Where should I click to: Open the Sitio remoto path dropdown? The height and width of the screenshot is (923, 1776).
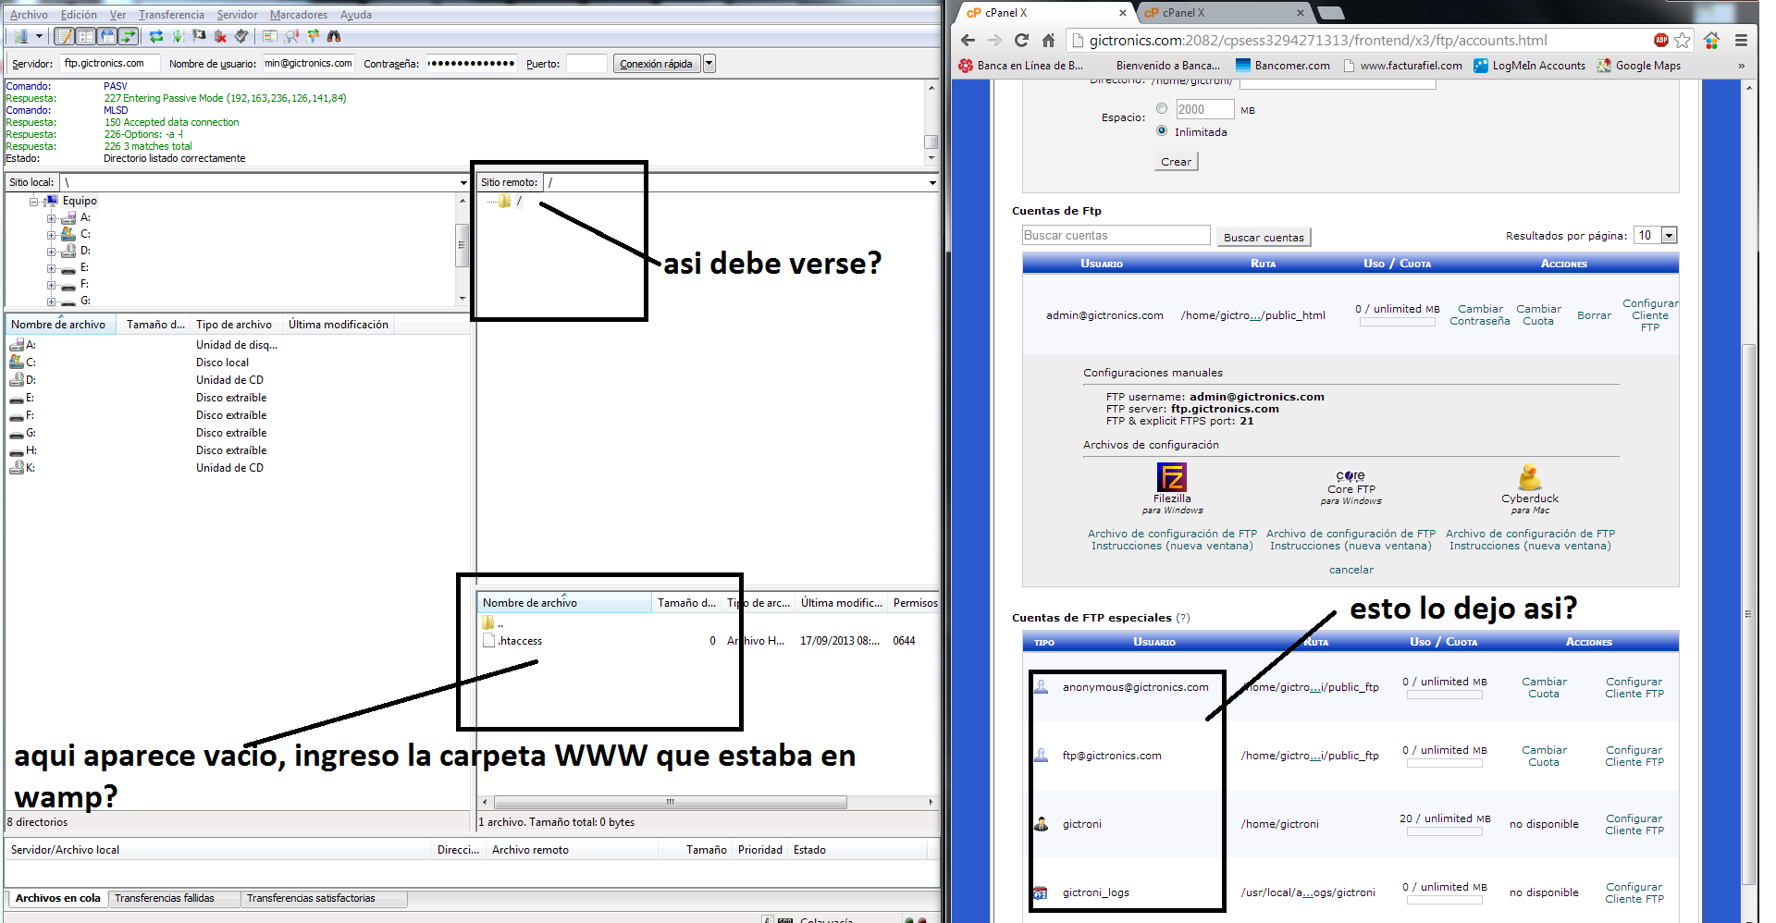[x=932, y=182]
